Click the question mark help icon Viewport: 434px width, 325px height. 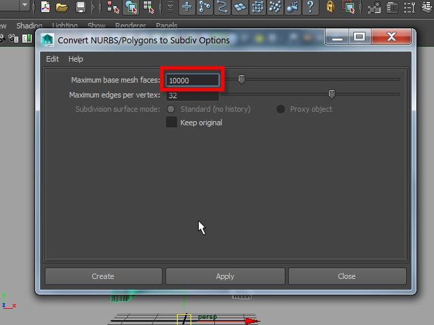point(311,7)
